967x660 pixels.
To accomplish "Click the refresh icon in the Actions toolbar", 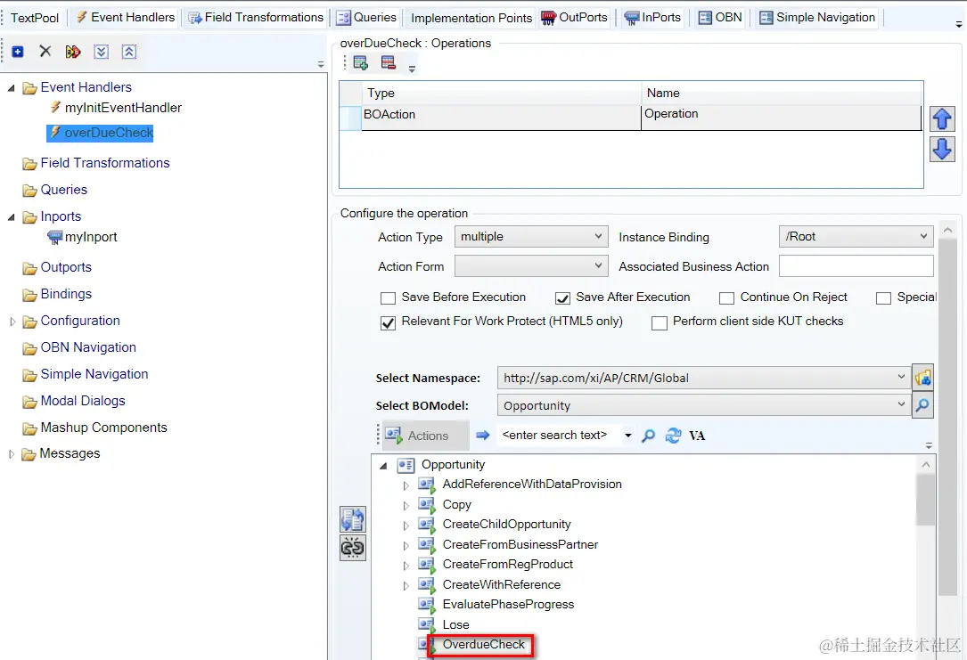I will [673, 436].
